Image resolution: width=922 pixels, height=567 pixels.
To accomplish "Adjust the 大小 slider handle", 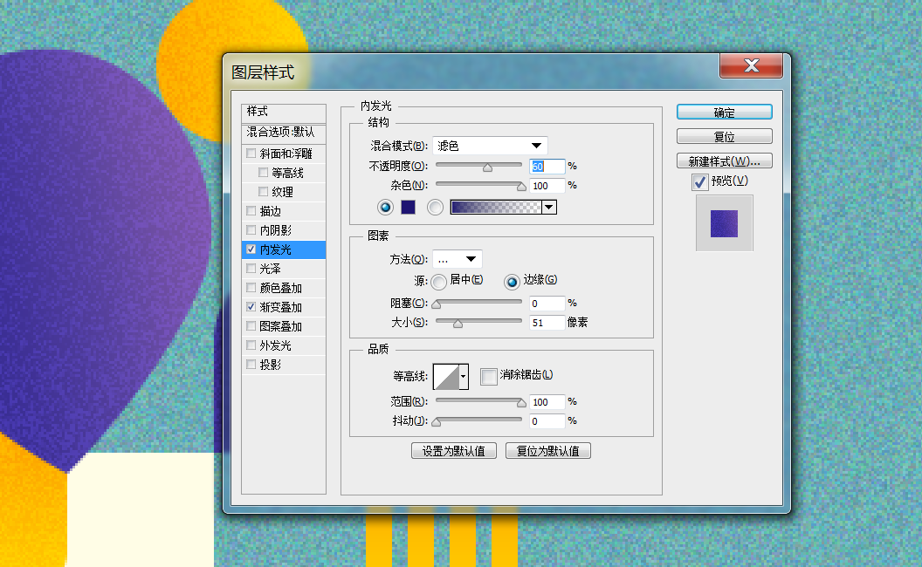I will 458,324.
